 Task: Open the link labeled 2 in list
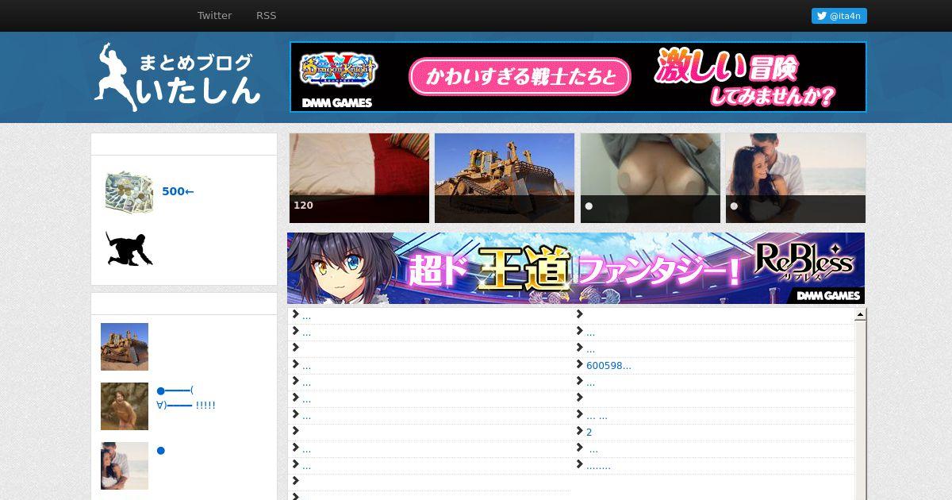589,433
